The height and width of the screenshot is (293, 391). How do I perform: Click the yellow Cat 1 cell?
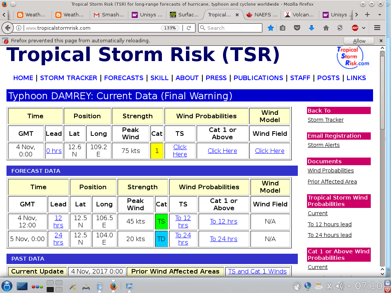point(157,151)
